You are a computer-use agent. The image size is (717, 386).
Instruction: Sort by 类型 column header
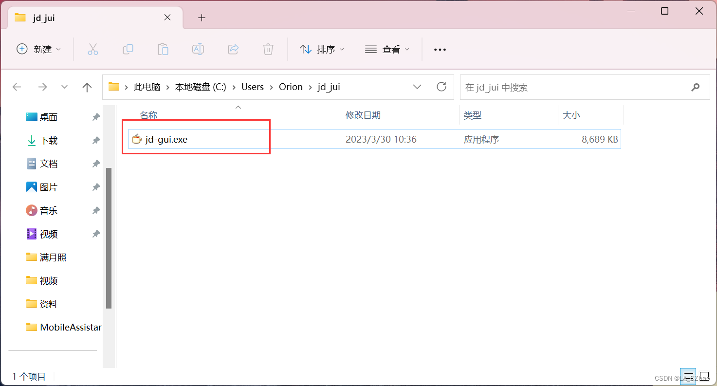point(473,115)
